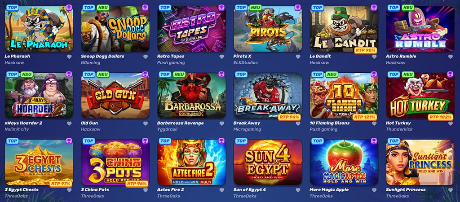Click heart icon beside Sun of Egypt 4

[298, 190]
